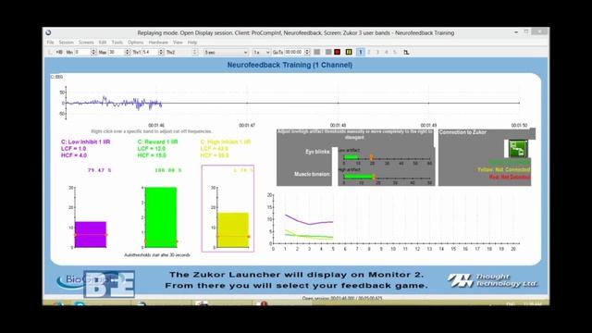592x333 pixels.
Task: Click the C: Reward 1 IIR label
Action: point(158,142)
